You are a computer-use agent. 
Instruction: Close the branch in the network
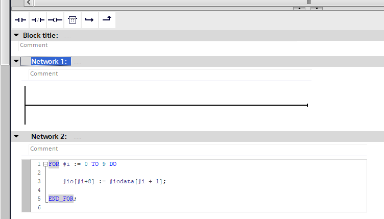tap(107, 20)
